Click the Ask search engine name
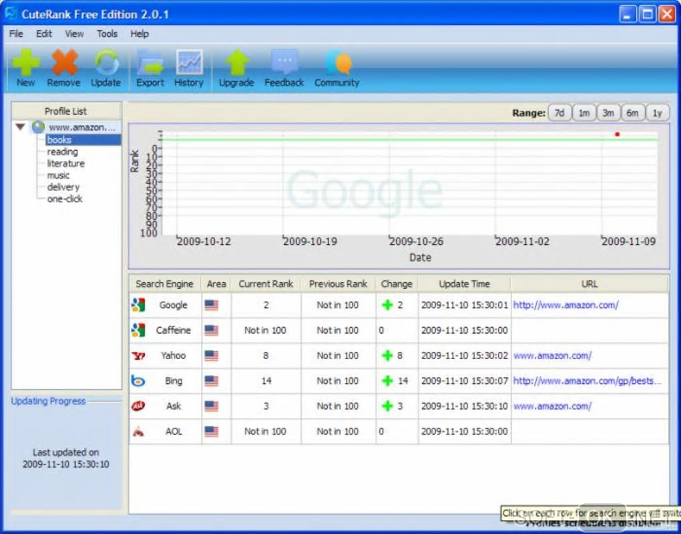Viewport: 681px width, 534px height. pos(174,406)
